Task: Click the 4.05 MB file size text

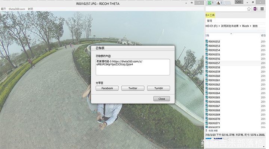Action: 213,131
